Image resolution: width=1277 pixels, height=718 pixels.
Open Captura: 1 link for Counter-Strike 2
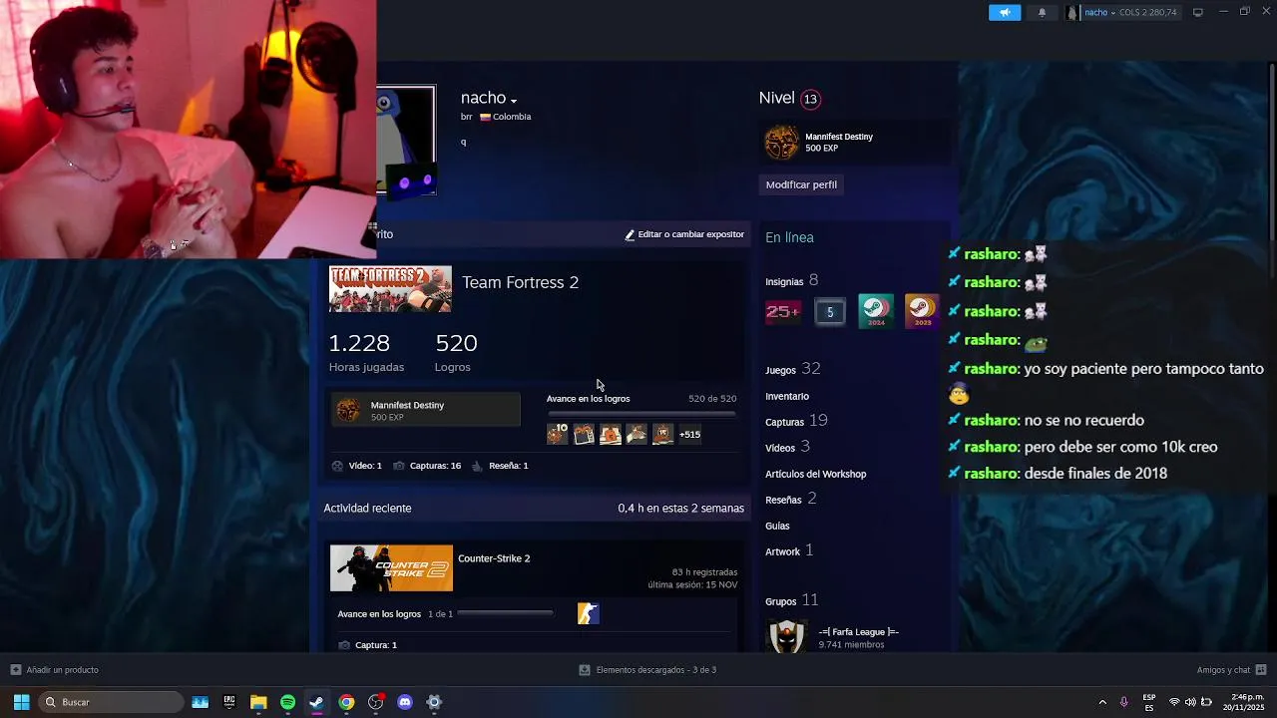click(x=367, y=645)
